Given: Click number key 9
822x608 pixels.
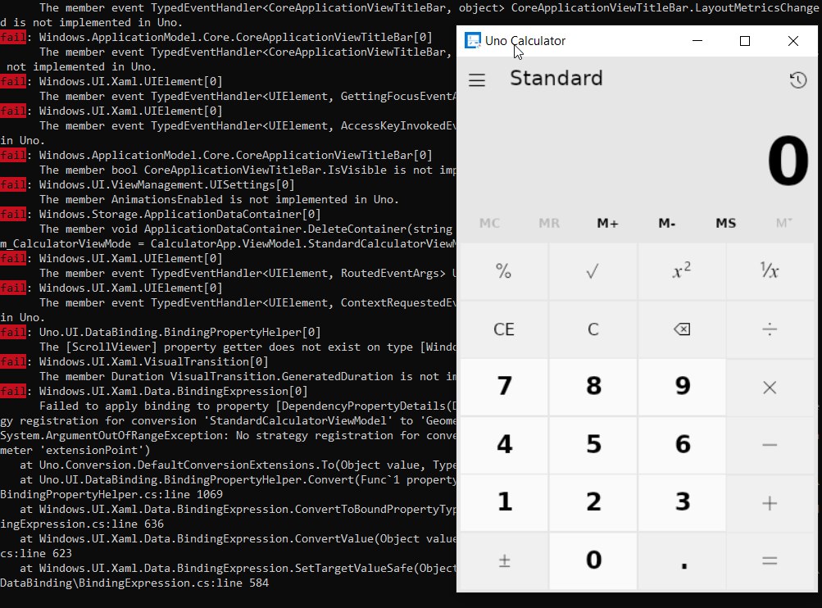Looking at the screenshot, I should tap(682, 388).
